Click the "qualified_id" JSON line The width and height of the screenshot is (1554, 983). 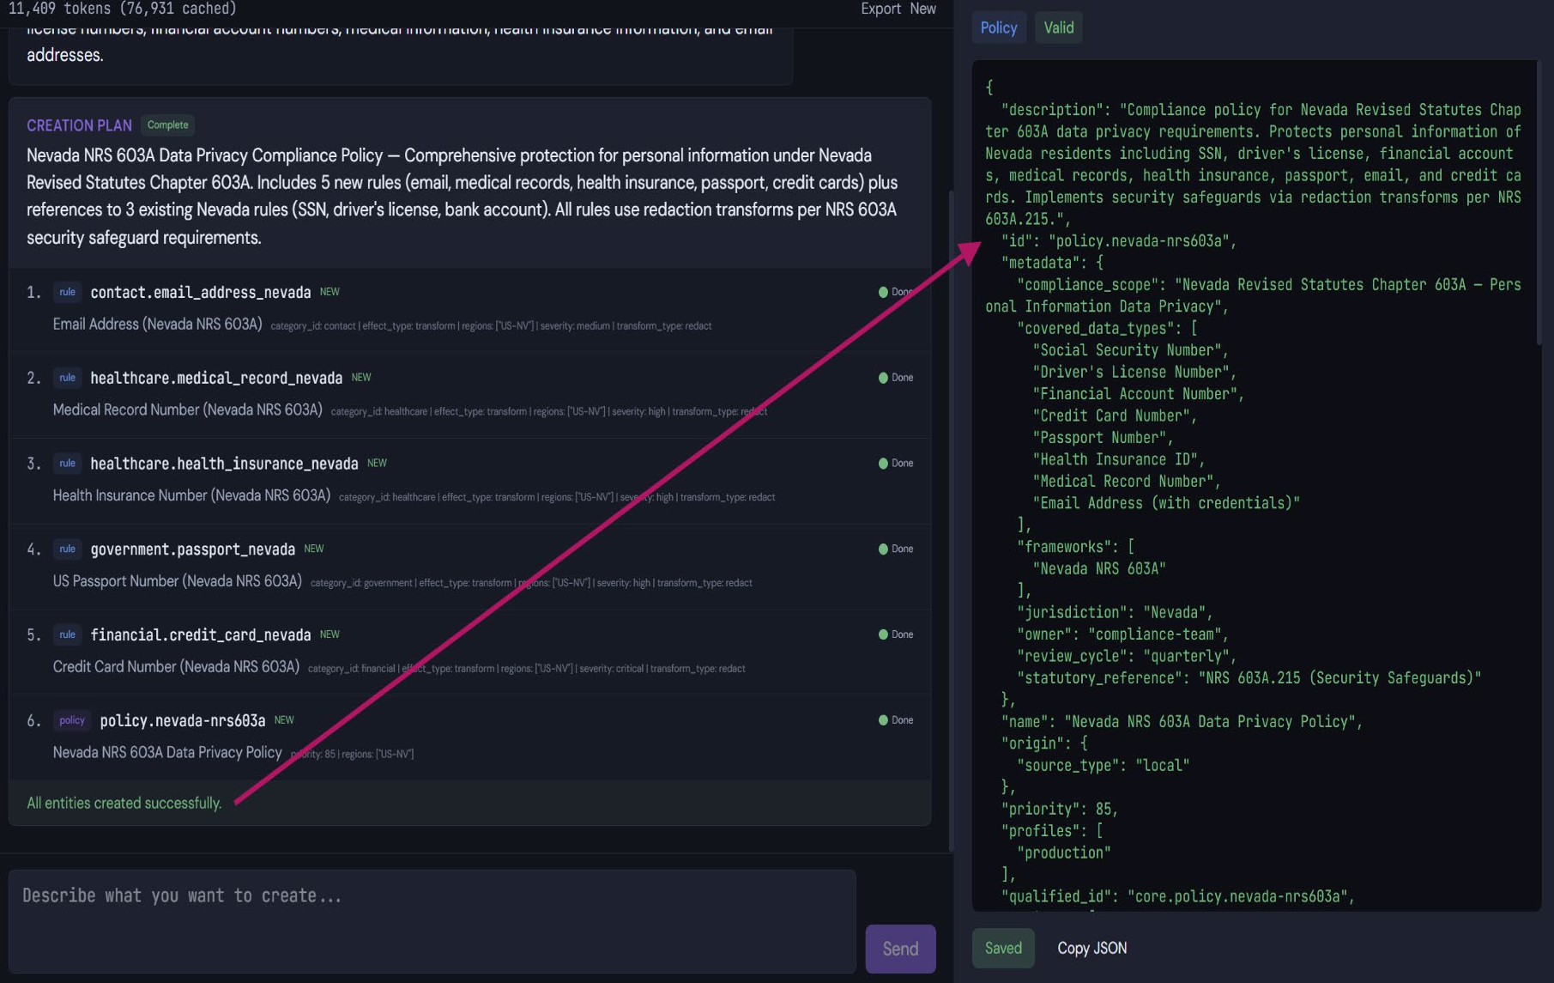pos(1177,897)
